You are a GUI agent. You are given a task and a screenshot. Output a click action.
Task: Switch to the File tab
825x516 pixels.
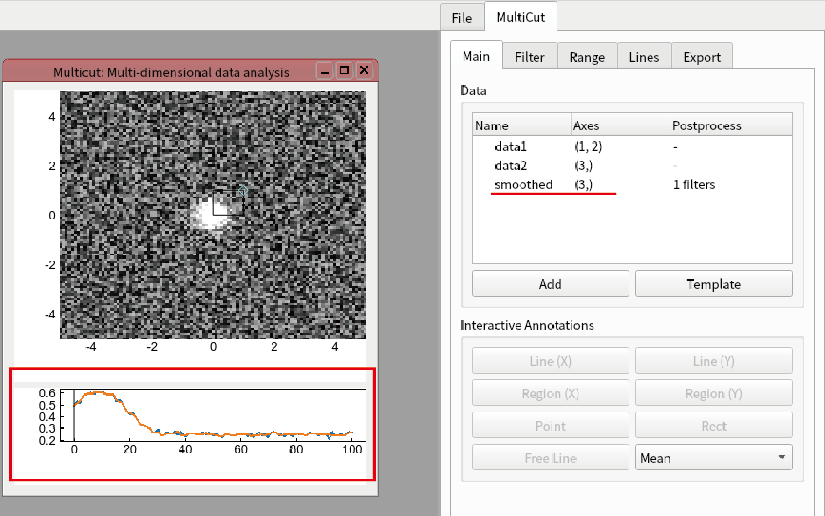[462, 18]
